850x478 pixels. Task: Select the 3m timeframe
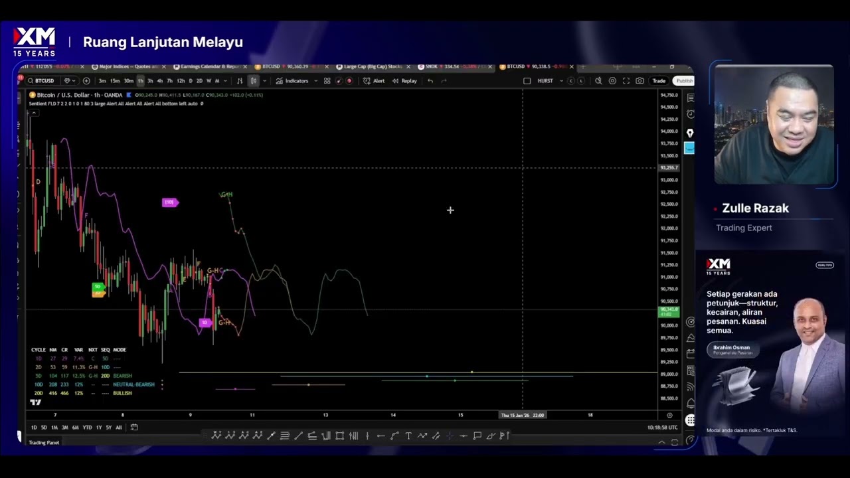point(102,81)
